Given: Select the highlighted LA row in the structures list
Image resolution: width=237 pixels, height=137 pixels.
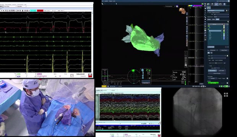Looking at the screenshot, I should 215,31.
